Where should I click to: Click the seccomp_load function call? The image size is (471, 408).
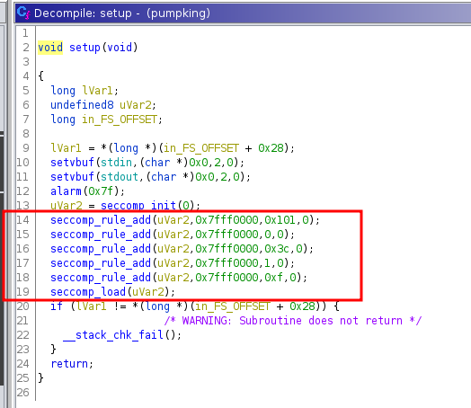point(112,292)
